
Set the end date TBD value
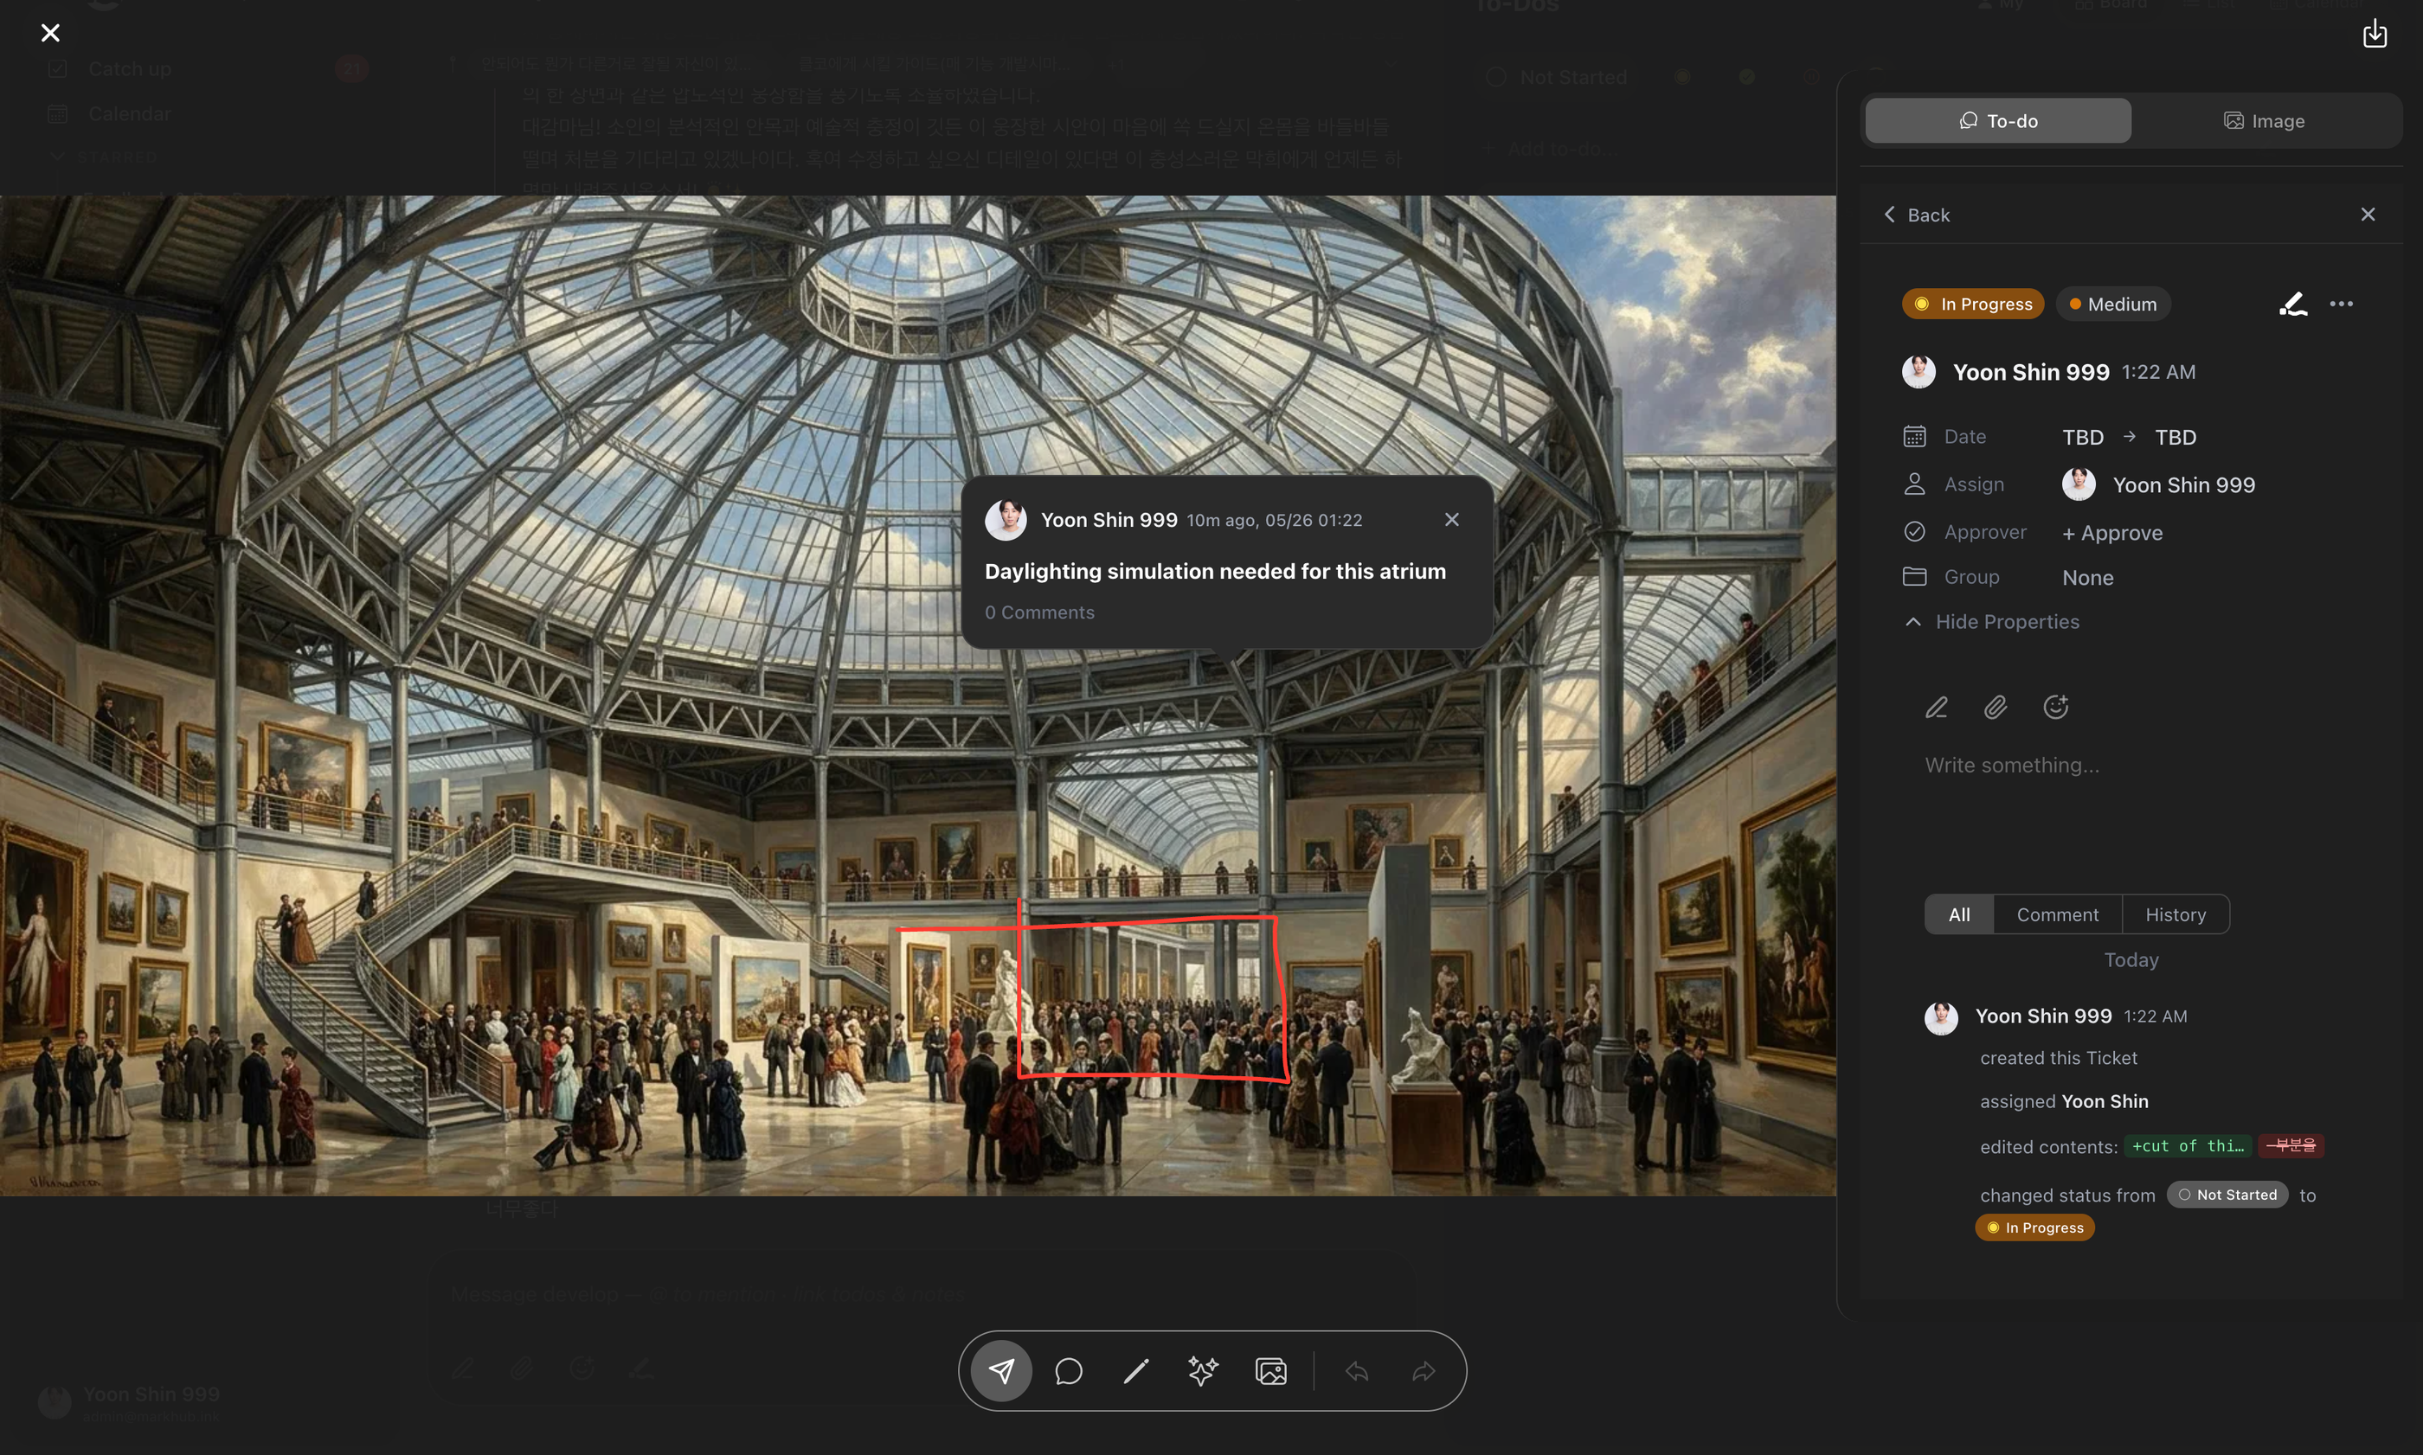coord(2175,438)
